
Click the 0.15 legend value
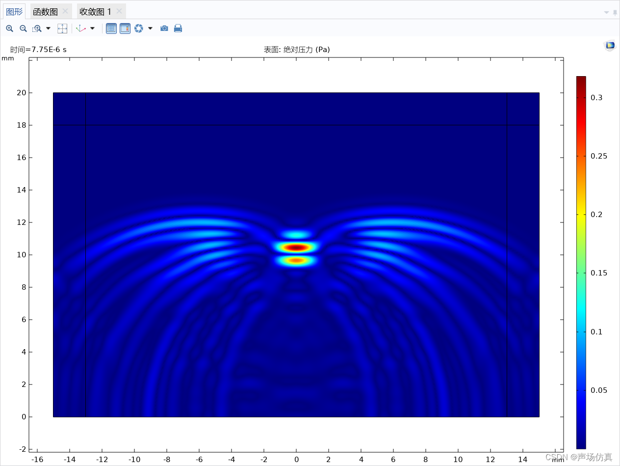tap(599, 273)
